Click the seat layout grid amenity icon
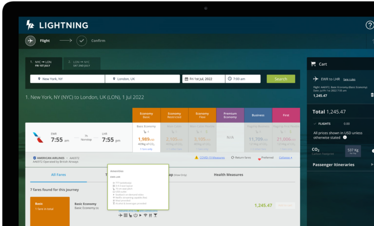Screen dimensions: 374x226 [126, 215]
